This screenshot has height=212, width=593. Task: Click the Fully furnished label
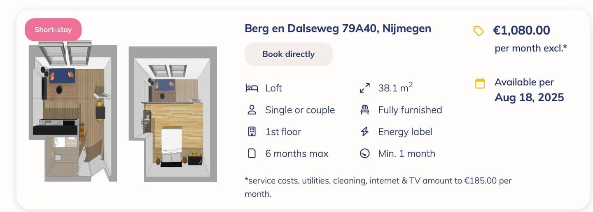coord(410,110)
